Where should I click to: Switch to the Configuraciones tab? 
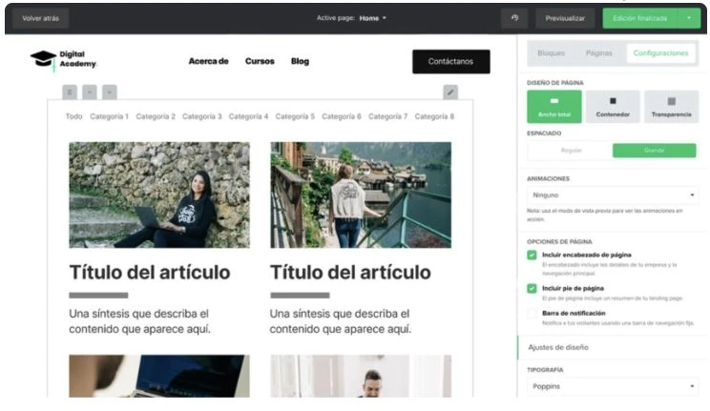click(660, 53)
